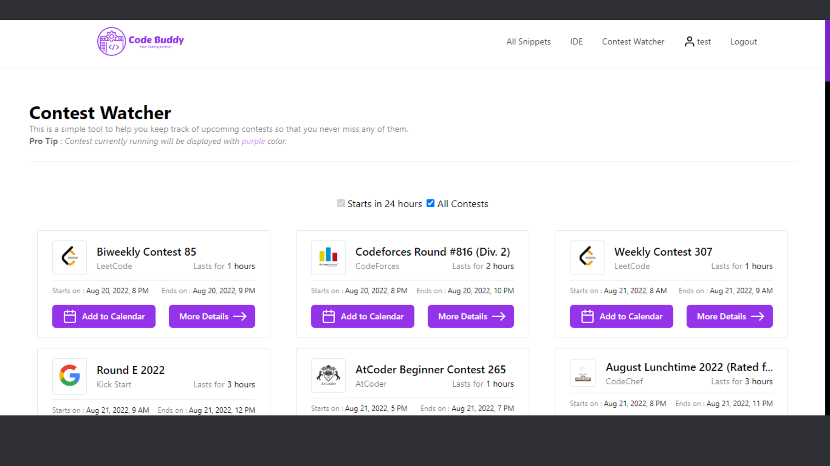
Task: Click the AtCoder Beginner Contest 265 title
Action: pos(430,369)
